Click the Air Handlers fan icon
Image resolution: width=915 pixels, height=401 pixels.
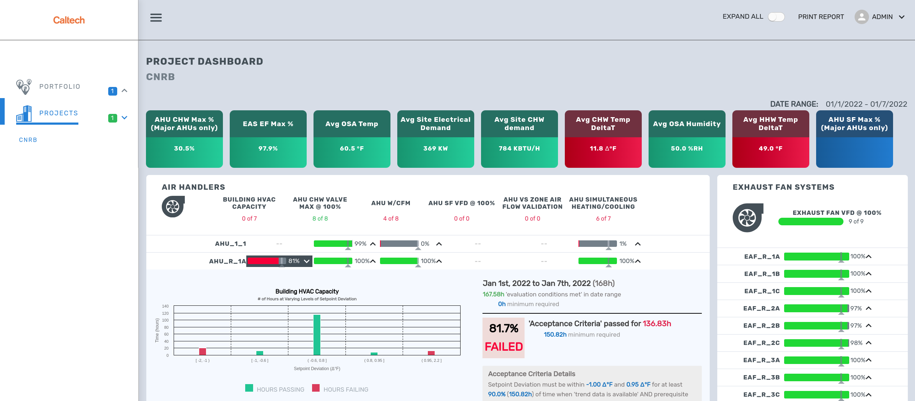pyautogui.click(x=173, y=206)
